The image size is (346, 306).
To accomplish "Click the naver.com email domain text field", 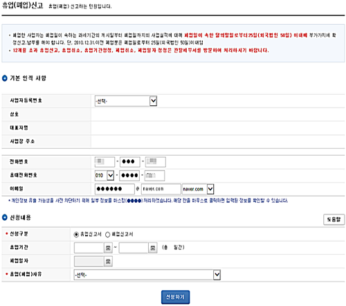I will 161,189.
